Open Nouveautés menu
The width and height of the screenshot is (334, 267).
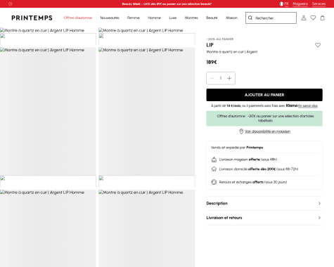click(110, 18)
